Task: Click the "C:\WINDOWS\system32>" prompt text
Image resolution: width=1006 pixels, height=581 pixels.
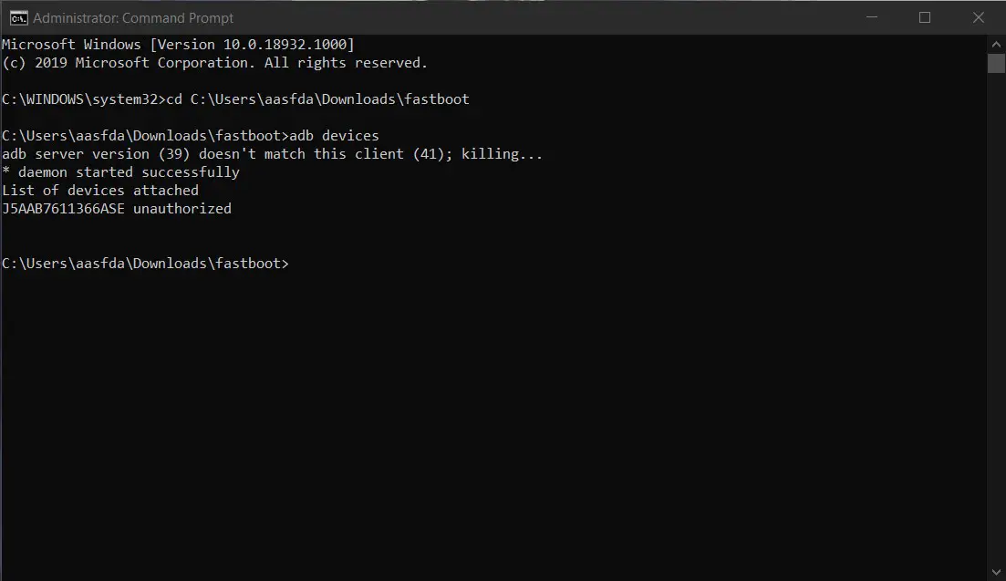Action: click(84, 99)
